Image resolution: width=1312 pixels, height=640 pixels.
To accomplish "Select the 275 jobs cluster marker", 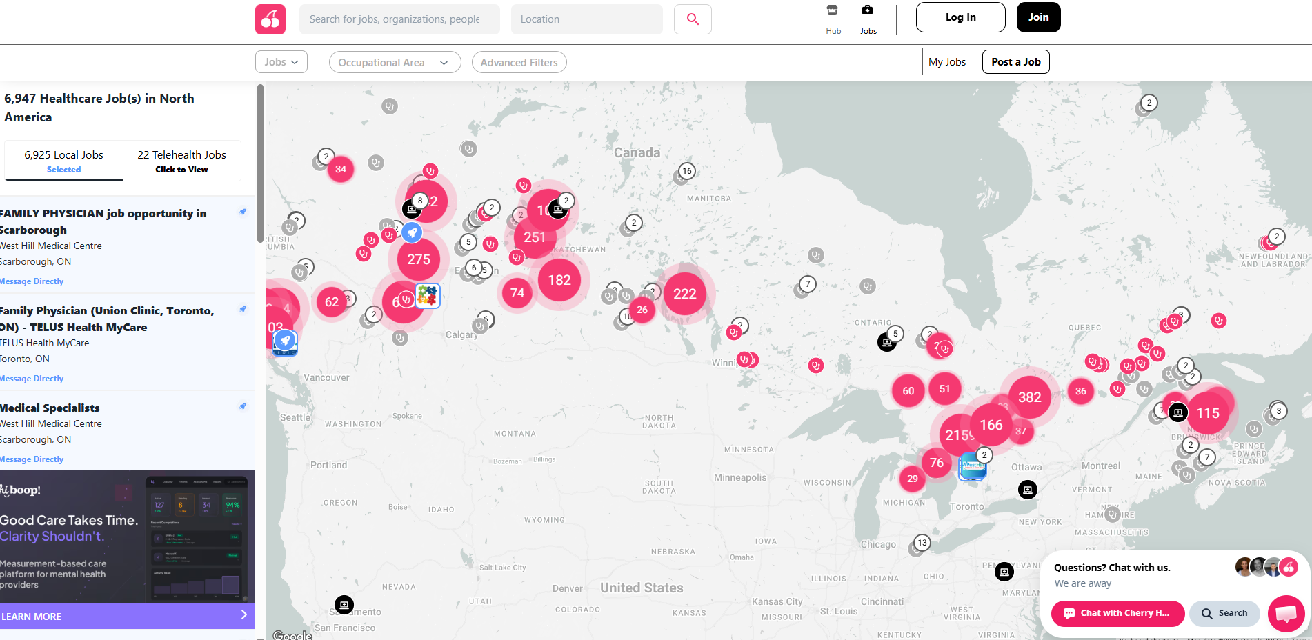I will click(x=418, y=259).
